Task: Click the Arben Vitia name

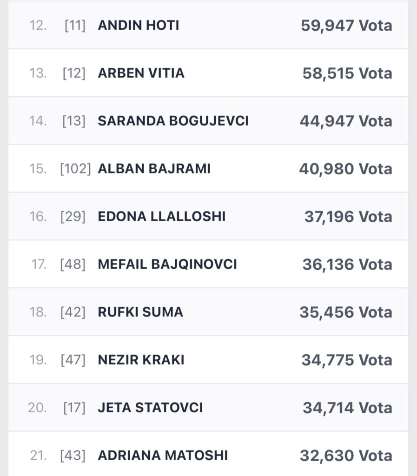Action: tap(141, 73)
